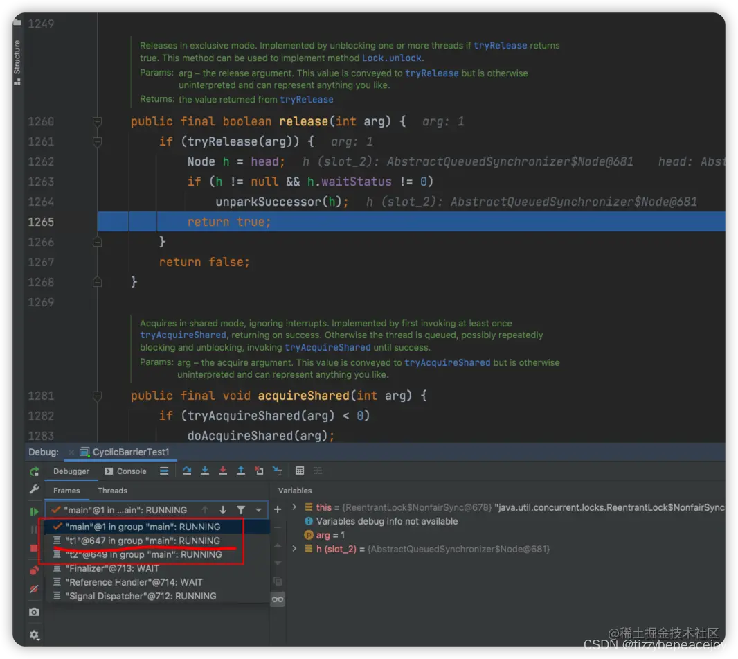This screenshot has width=738, height=659.
Task: Collapse the release method fold marker at line 1260
Action: pyautogui.click(x=98, y=122)
